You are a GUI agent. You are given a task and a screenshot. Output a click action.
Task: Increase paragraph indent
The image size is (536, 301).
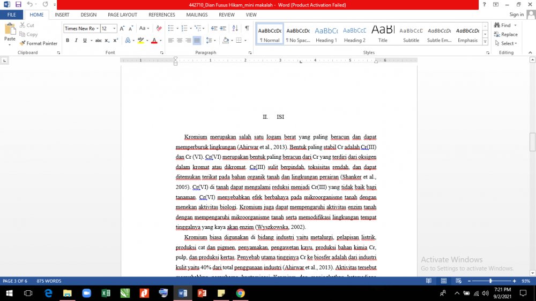coord(223,28)
